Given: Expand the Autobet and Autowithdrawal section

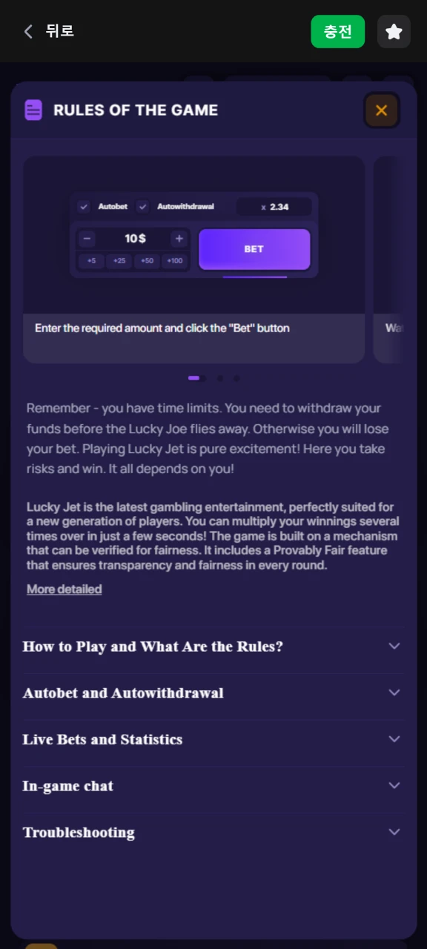Looking at the screenshot, I should 213,693.
